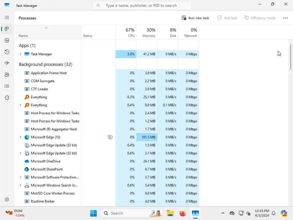Click the End task button

pyautogui.click(x=227, y=18)
